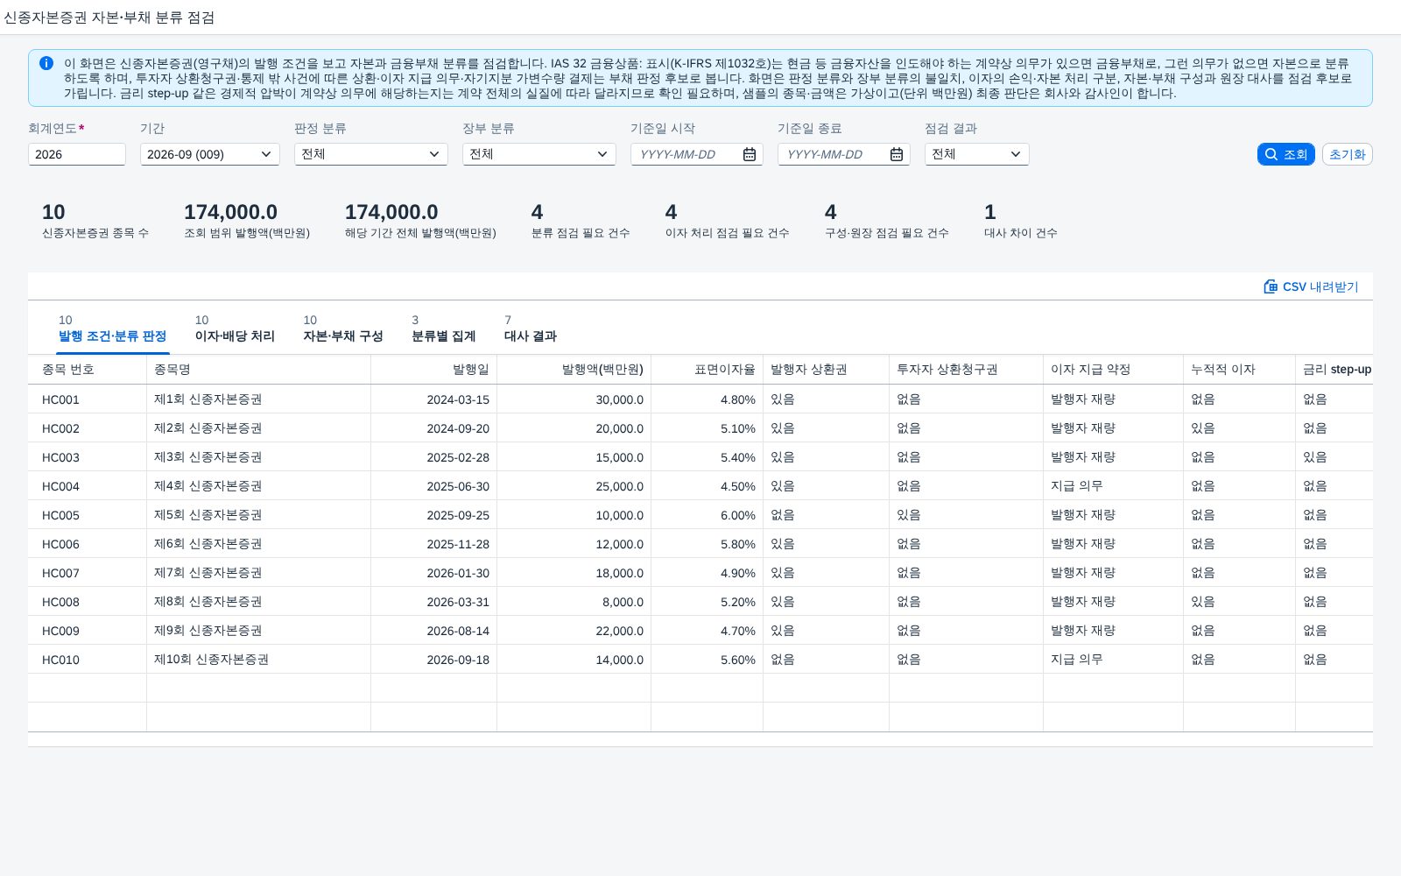Focus the 회계연도 input field
This screenshot has height=876, width=1401.
[77, 154]
